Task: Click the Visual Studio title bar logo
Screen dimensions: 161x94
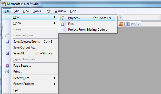Action: click(x=4, y=4)
